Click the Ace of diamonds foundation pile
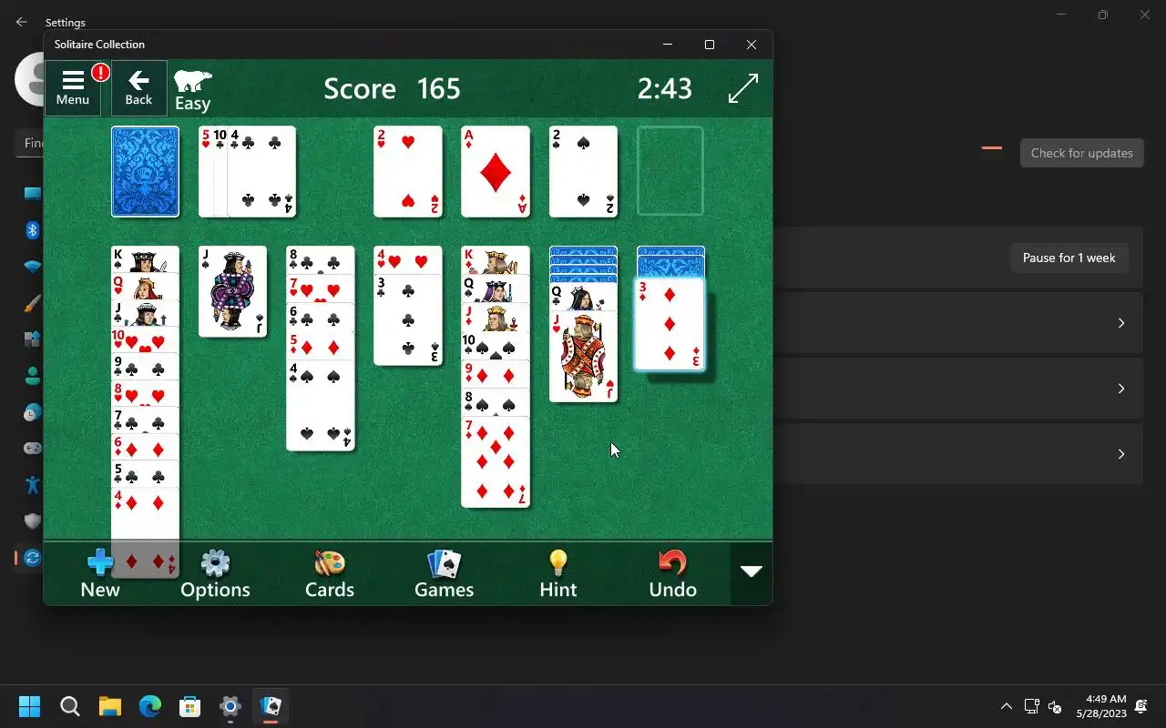 point(496,172)
